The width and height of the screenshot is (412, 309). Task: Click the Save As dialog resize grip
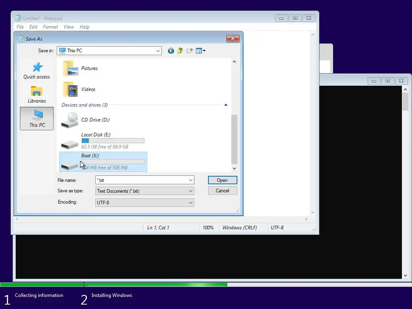(237, 210)
